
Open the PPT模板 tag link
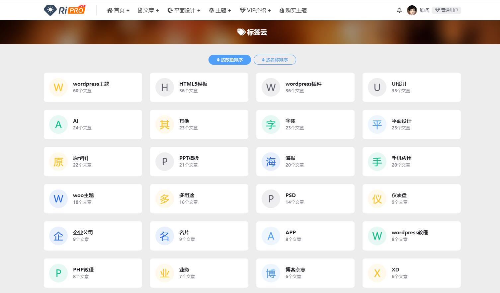[x=189, y=158]
